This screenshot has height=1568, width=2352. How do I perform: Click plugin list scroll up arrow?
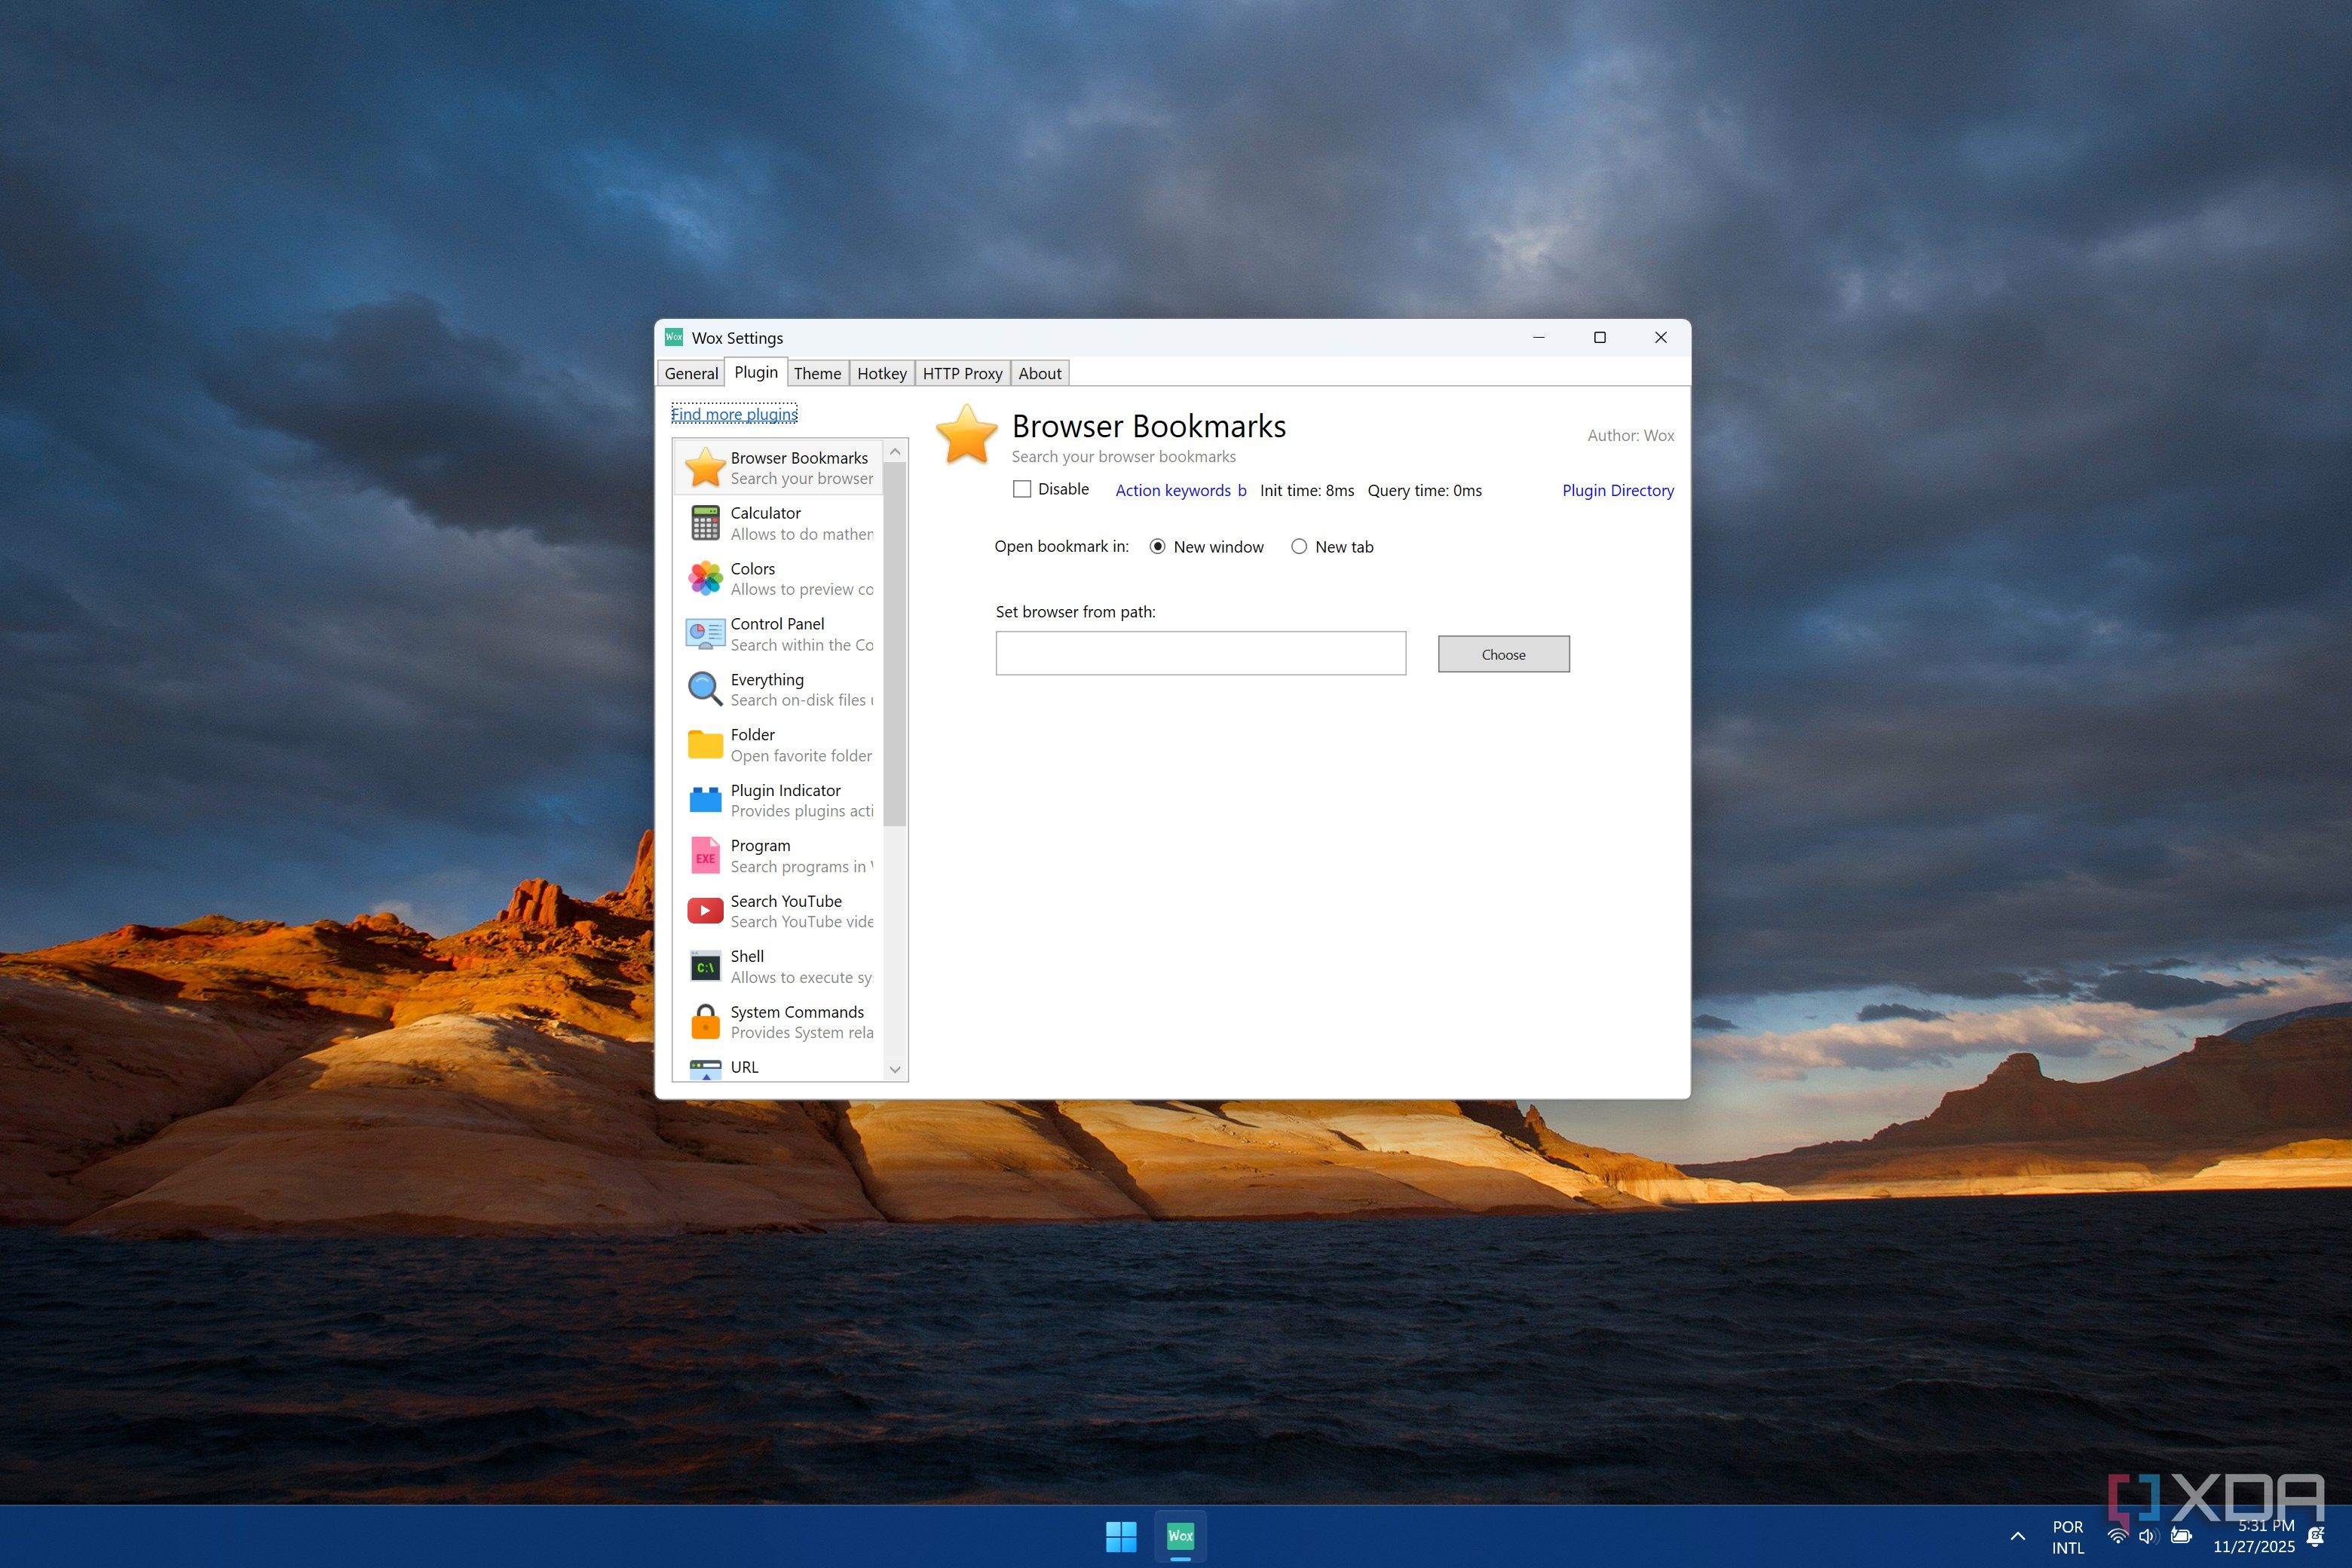[895, 452]
